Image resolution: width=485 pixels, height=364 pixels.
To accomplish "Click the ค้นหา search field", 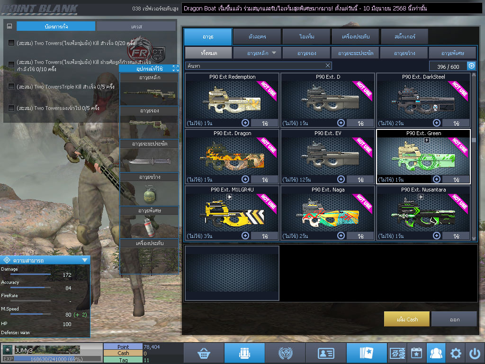I will tap(259, 65).
